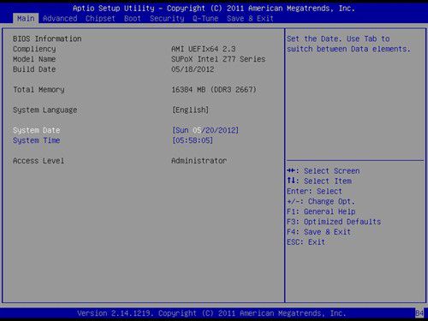Click the SUPoX Intel Z77 Series value
Viewport: 428px width, 321px height.
click(218, 59)
